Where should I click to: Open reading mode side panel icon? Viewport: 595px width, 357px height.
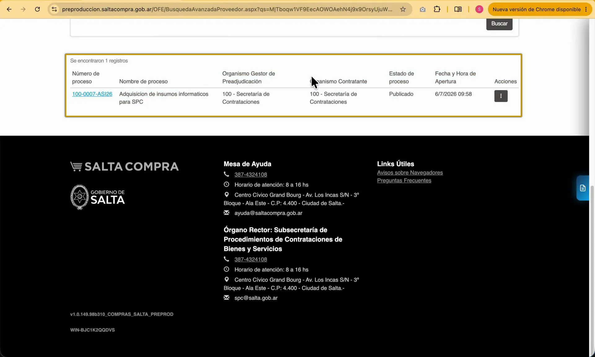(458, 9)
